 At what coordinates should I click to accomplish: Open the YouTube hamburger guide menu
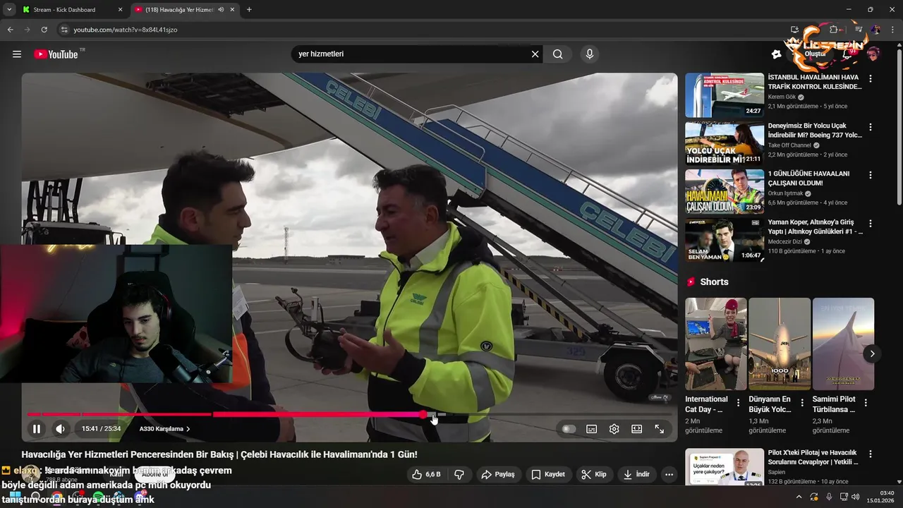coord(17,54)
